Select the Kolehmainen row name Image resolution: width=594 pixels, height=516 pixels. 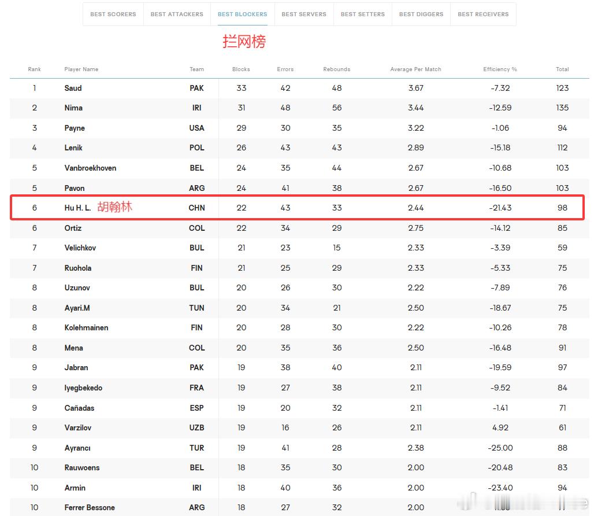tap(86, 327)
